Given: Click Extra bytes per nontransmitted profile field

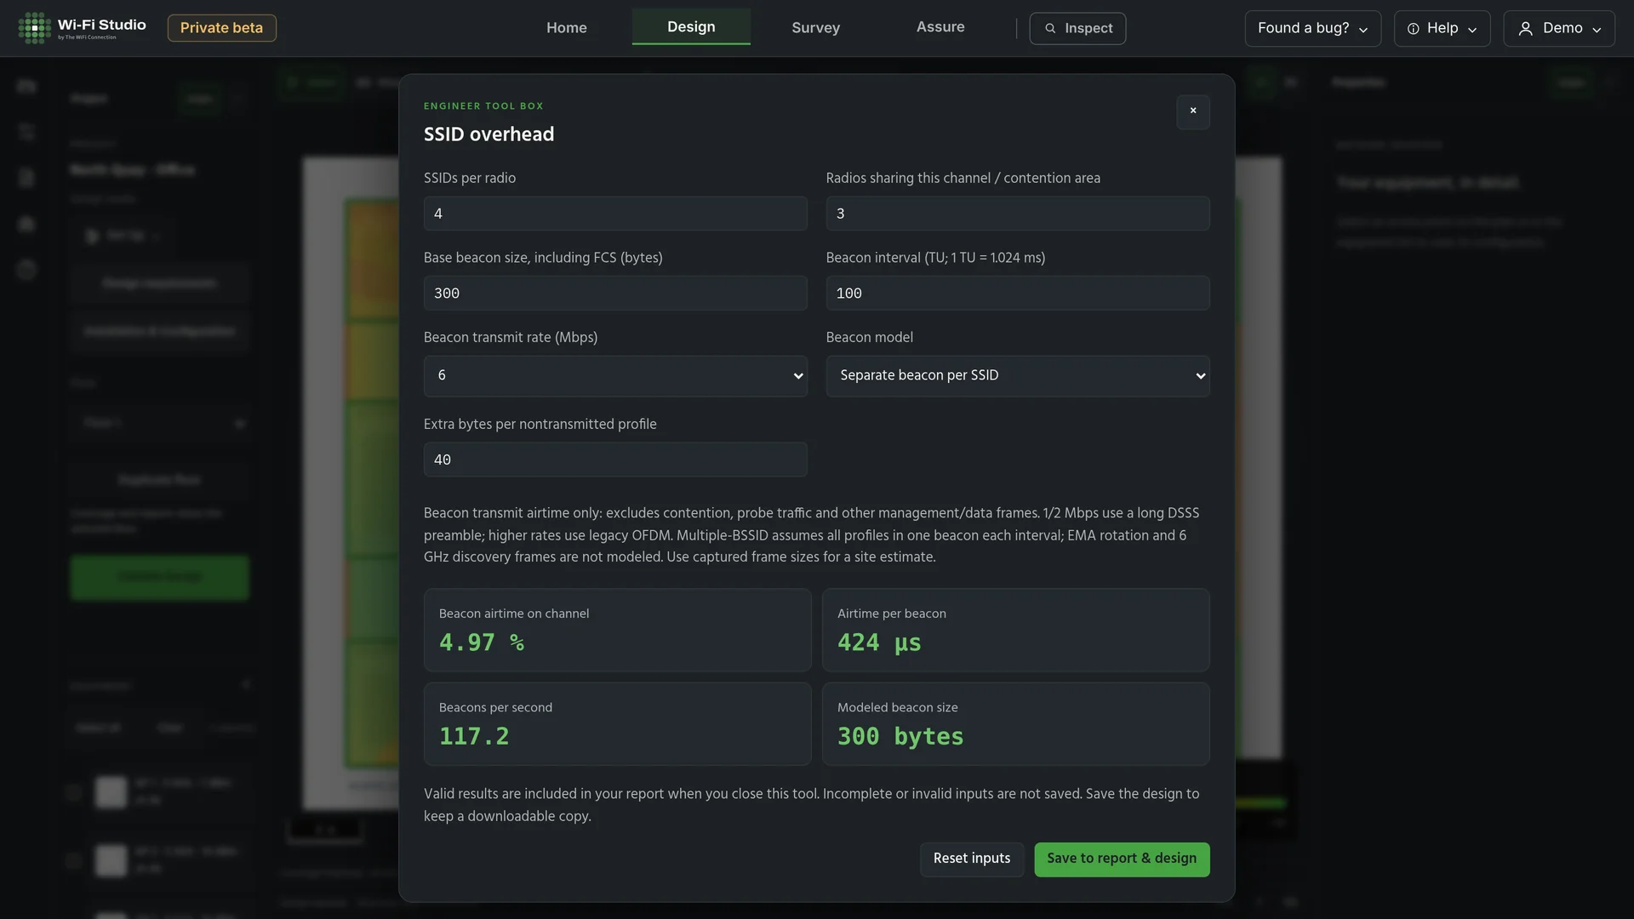Looking at the screenshot, I should (x=615, y=459).
